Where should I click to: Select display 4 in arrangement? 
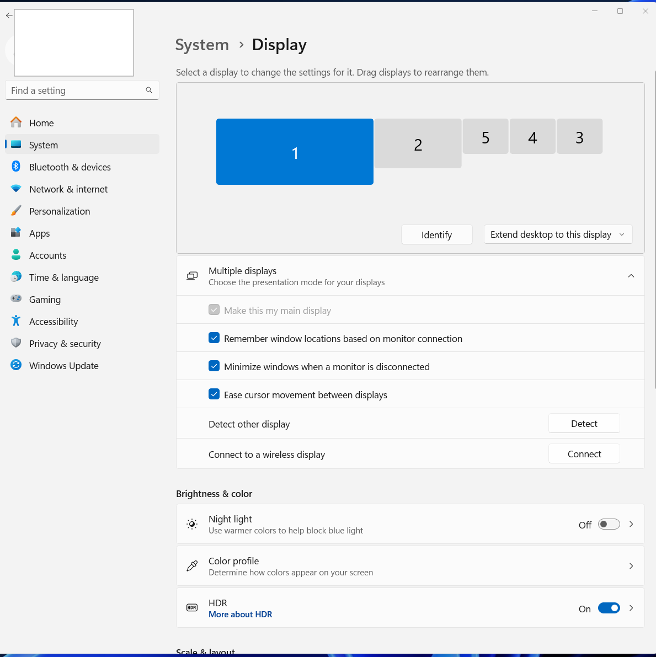[532, 136]
